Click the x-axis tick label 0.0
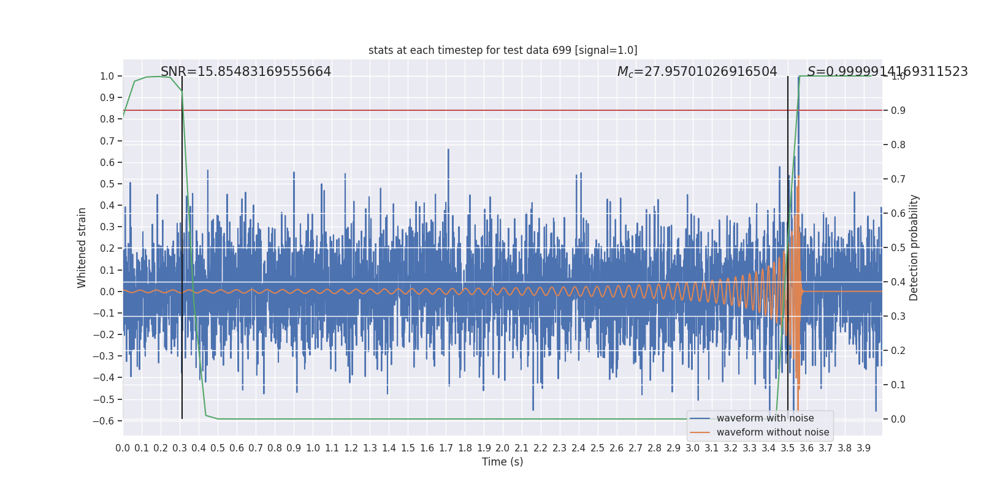The width and height of the screenshot is (981, 490). click(123, 448)
